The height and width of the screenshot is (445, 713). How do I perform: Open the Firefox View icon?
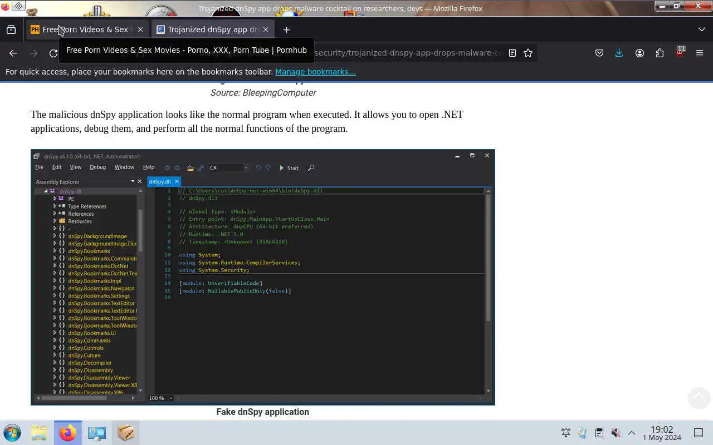(x=11, y=29)
